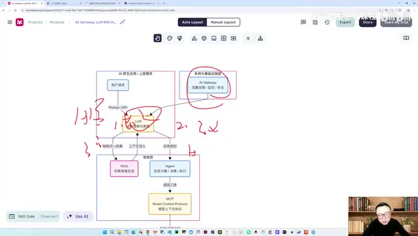Reload the browser page
The image size is (418, 236).
tap(15, 10)
